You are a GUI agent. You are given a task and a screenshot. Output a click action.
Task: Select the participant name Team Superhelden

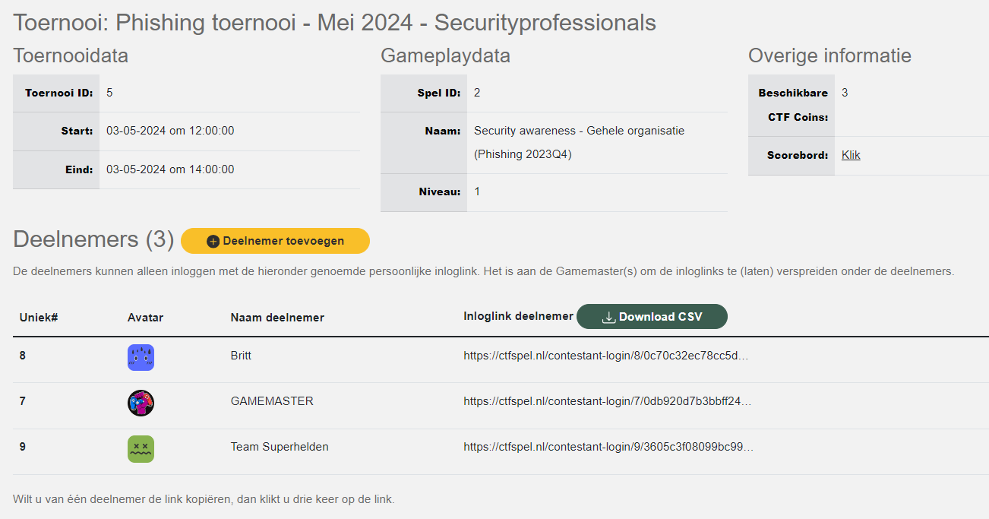(280, 447)
